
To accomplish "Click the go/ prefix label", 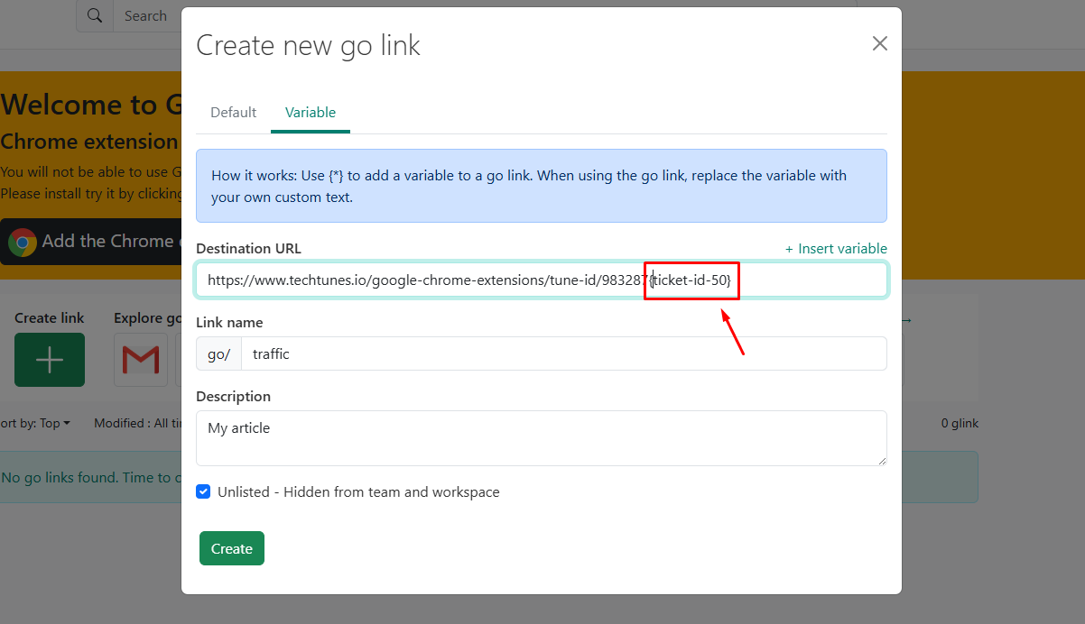I will pos(219,353).
